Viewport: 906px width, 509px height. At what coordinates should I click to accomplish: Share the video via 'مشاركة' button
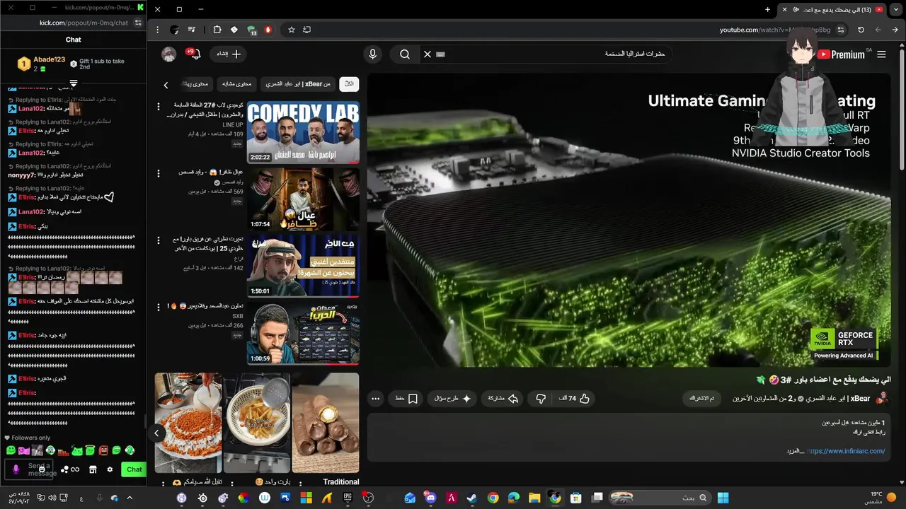pyautogui.click(x=503, y=399)
